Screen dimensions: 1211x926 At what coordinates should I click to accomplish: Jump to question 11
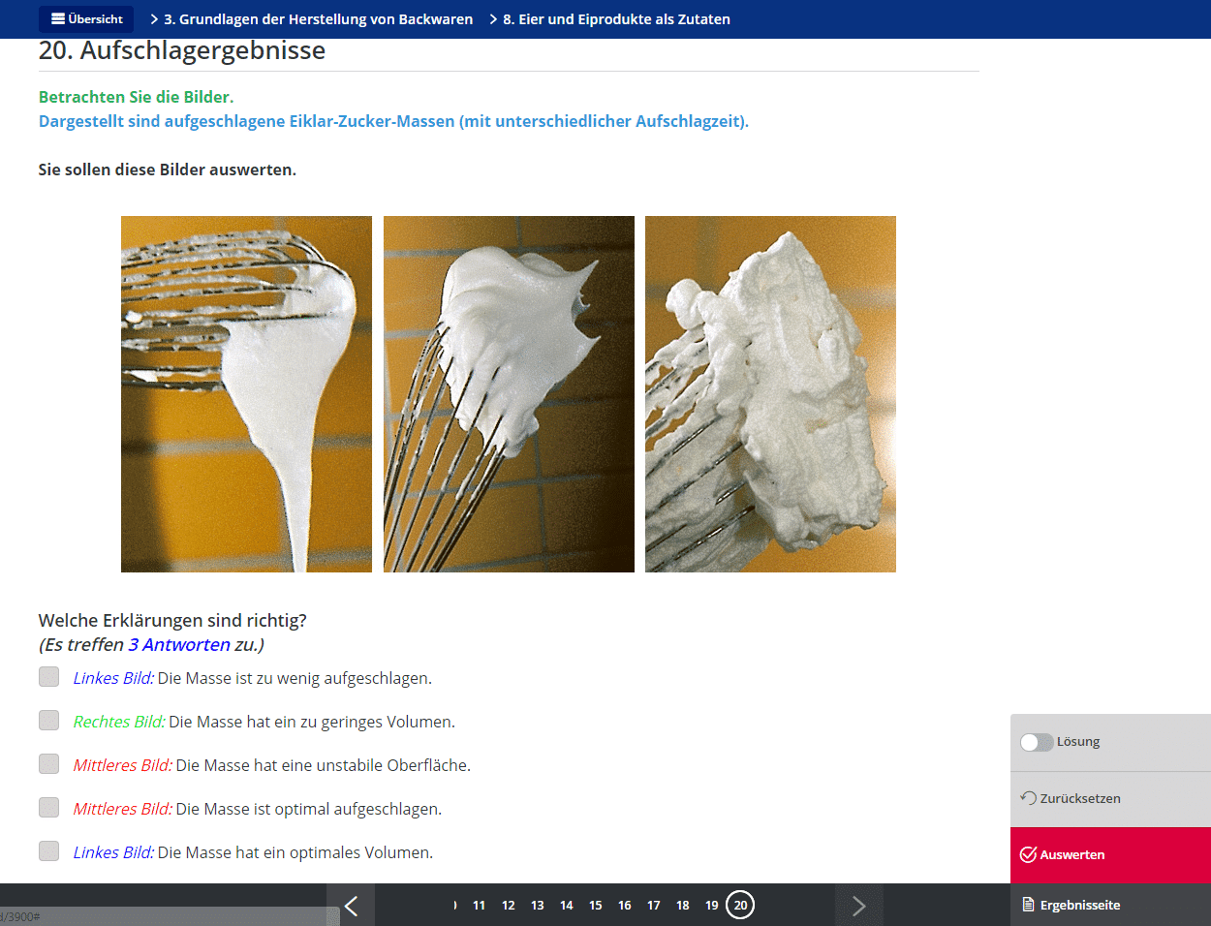pos(479,906)
